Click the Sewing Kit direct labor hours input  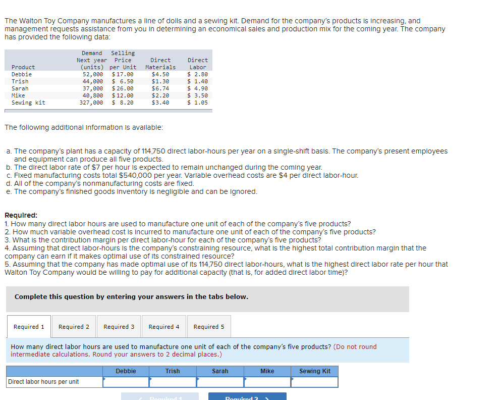pos(315,382)
